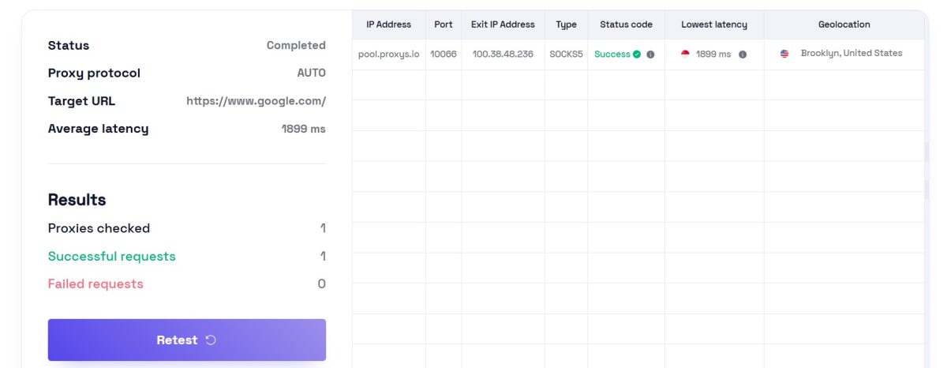Click the Retest button
Image resolution: width=947 pixels, height=368 pixels.
coord(186,340)
